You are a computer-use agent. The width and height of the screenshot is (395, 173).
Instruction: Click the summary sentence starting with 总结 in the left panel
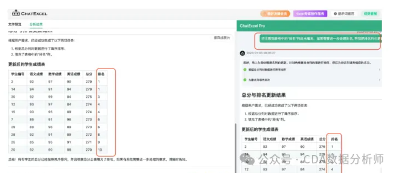(98, 159)
